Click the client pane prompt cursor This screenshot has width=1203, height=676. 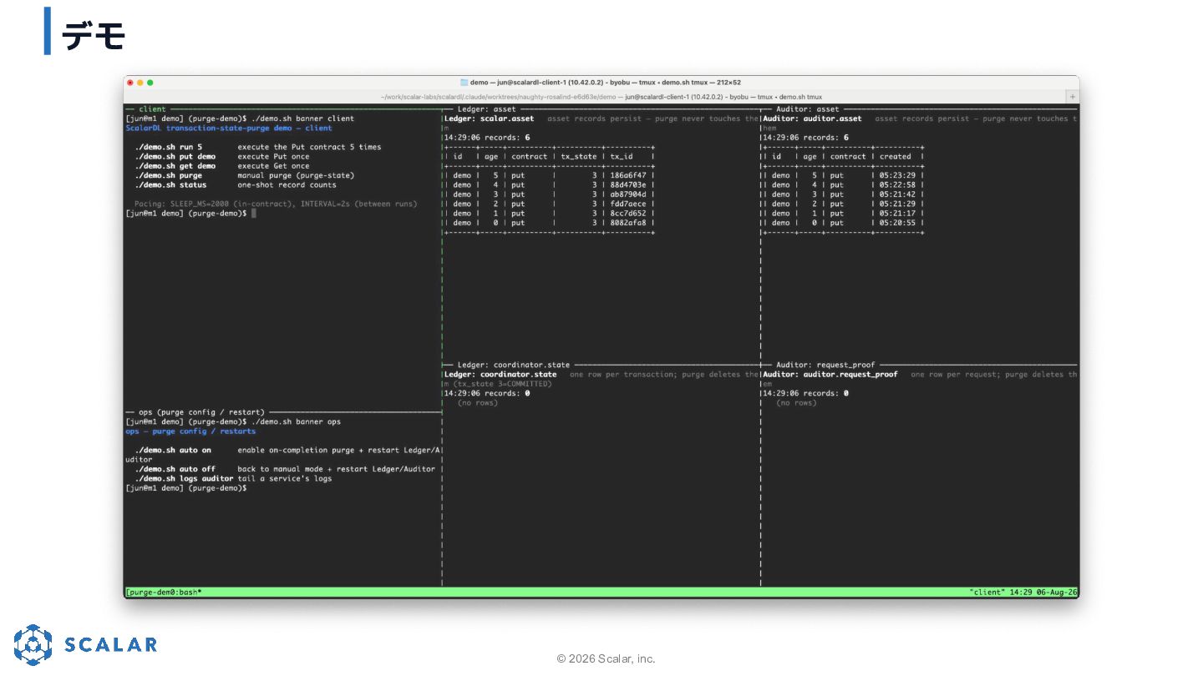tap(253, 214)
